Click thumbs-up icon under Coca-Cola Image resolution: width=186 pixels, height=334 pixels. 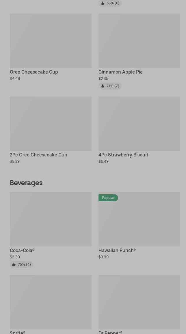[x=14, y=264]
